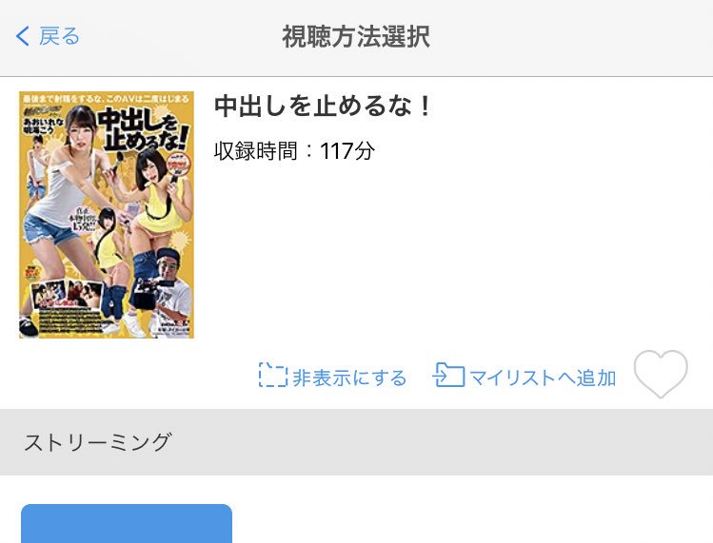Click the bold video title heading
The width and height of the screenshot is (713, 543).
point(322,107)
